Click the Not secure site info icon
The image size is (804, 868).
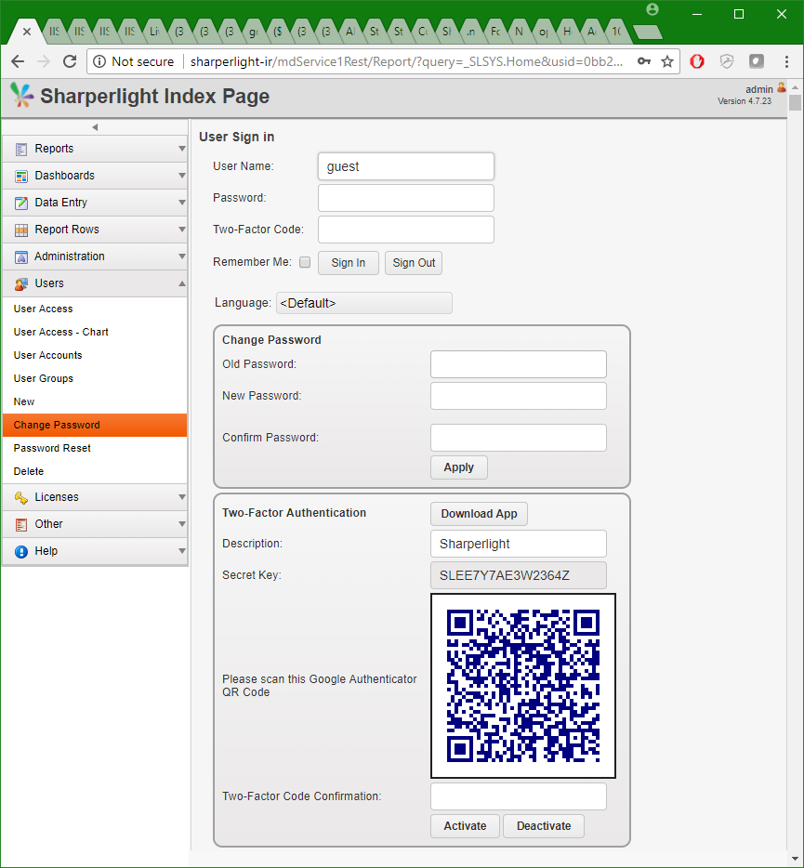99,61
